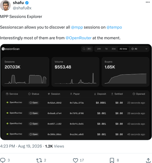Click the blue verified badge next to shafu
This screenshot has height=163, width=152.
point(27,3)
